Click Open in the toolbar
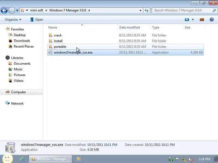Viewport: 218px width, 163px height. (37, 20)
